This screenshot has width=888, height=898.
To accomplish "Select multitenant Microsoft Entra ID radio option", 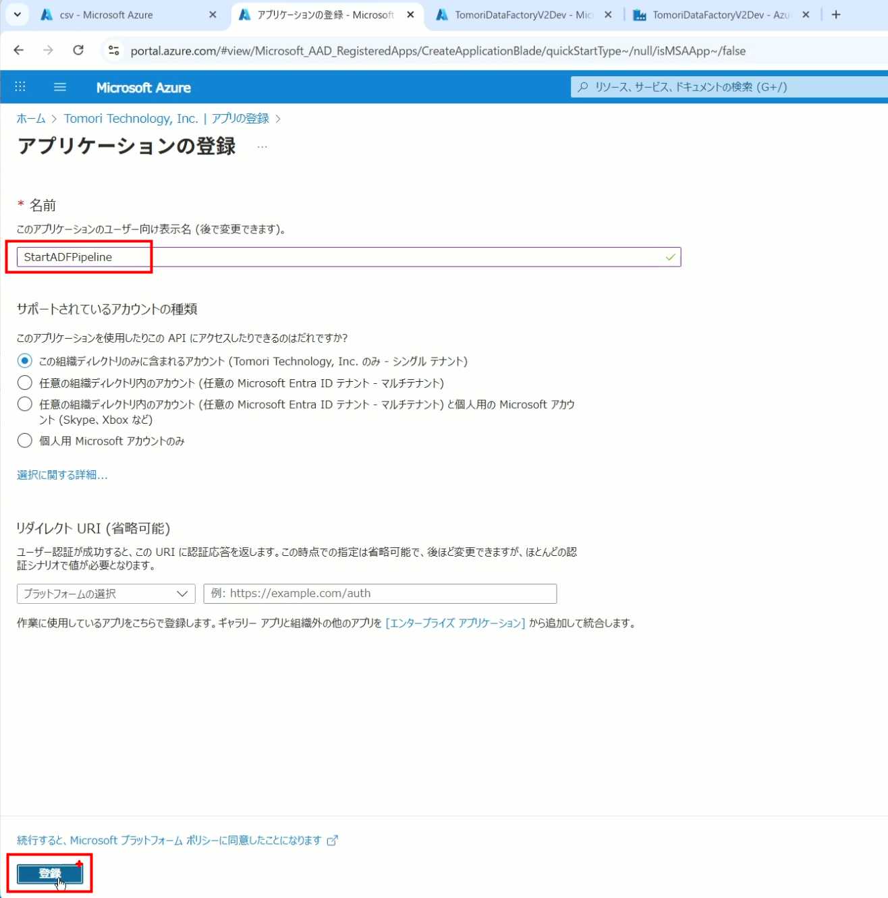I will (25, 383).
